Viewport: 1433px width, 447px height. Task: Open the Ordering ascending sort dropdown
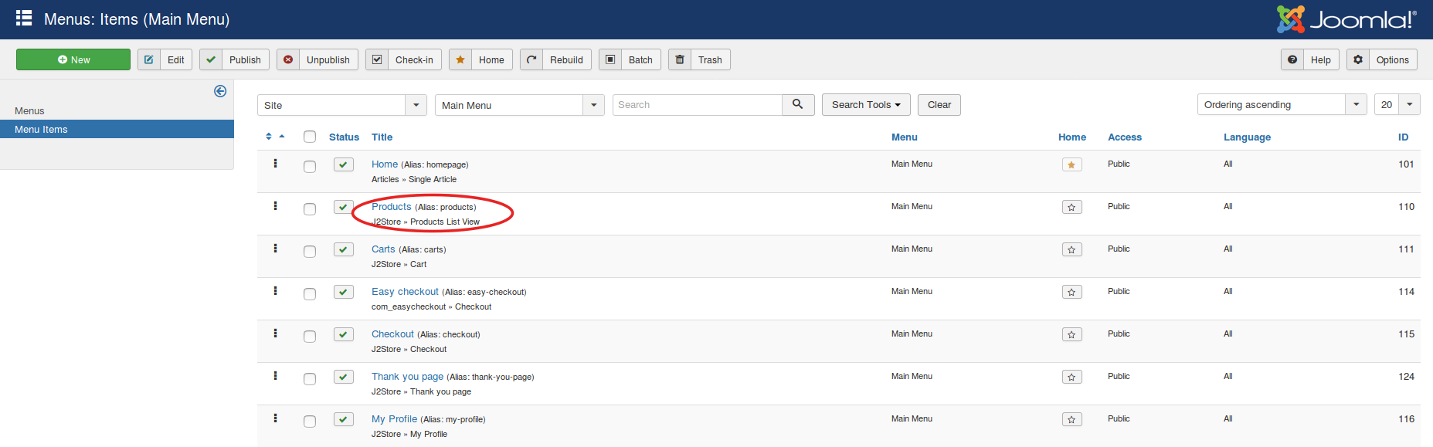tap(1282, 105)
